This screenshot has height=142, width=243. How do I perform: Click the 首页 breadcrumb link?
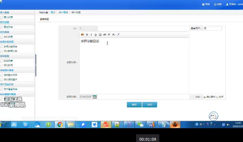(53, 13)
